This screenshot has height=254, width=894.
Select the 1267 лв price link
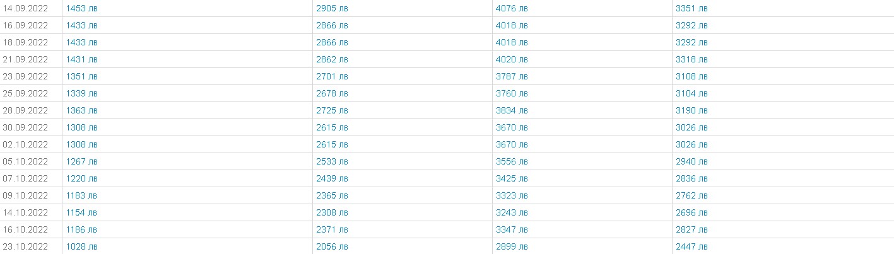click(x=82, y=161)
